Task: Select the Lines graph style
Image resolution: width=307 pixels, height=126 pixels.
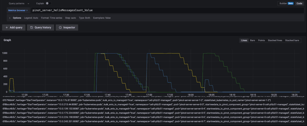Action: point(244,40)
